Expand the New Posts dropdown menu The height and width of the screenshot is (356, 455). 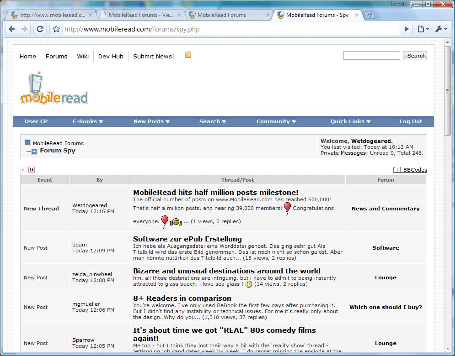tap(152, 121)
